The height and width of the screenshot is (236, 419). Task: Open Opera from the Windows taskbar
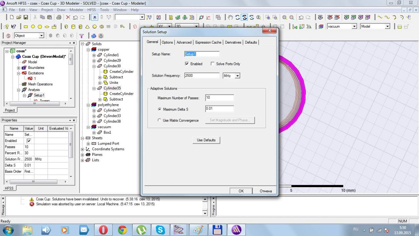(103, 230)
